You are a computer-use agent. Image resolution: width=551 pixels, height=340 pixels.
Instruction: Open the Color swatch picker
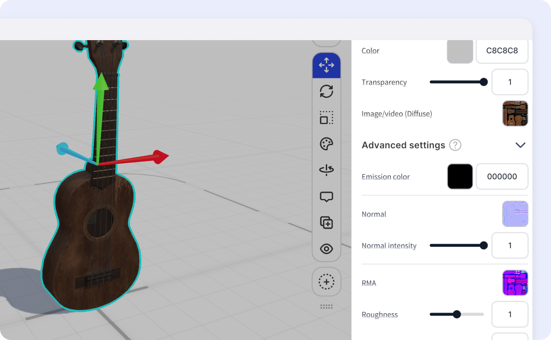(460, 51)
